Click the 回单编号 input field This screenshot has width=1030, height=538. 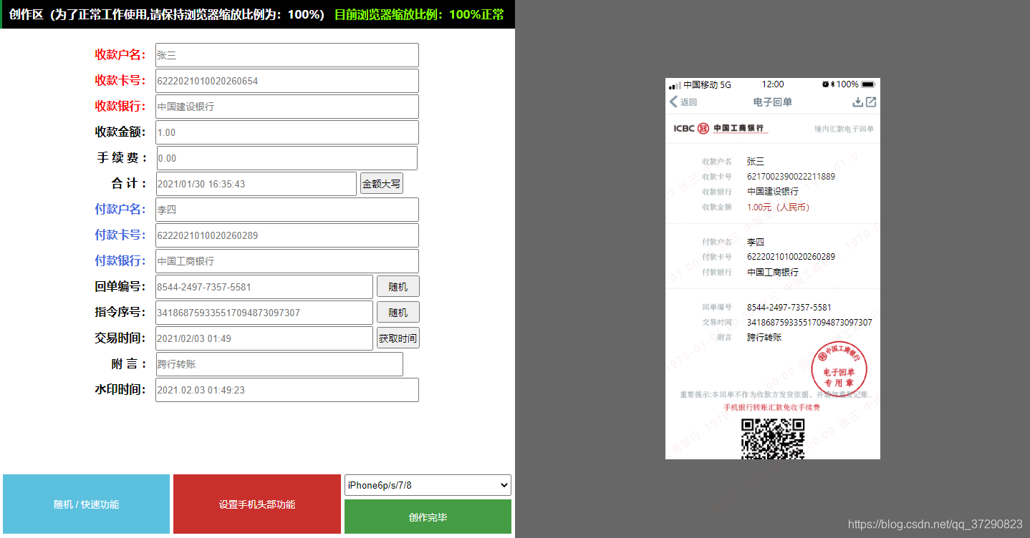264,287
